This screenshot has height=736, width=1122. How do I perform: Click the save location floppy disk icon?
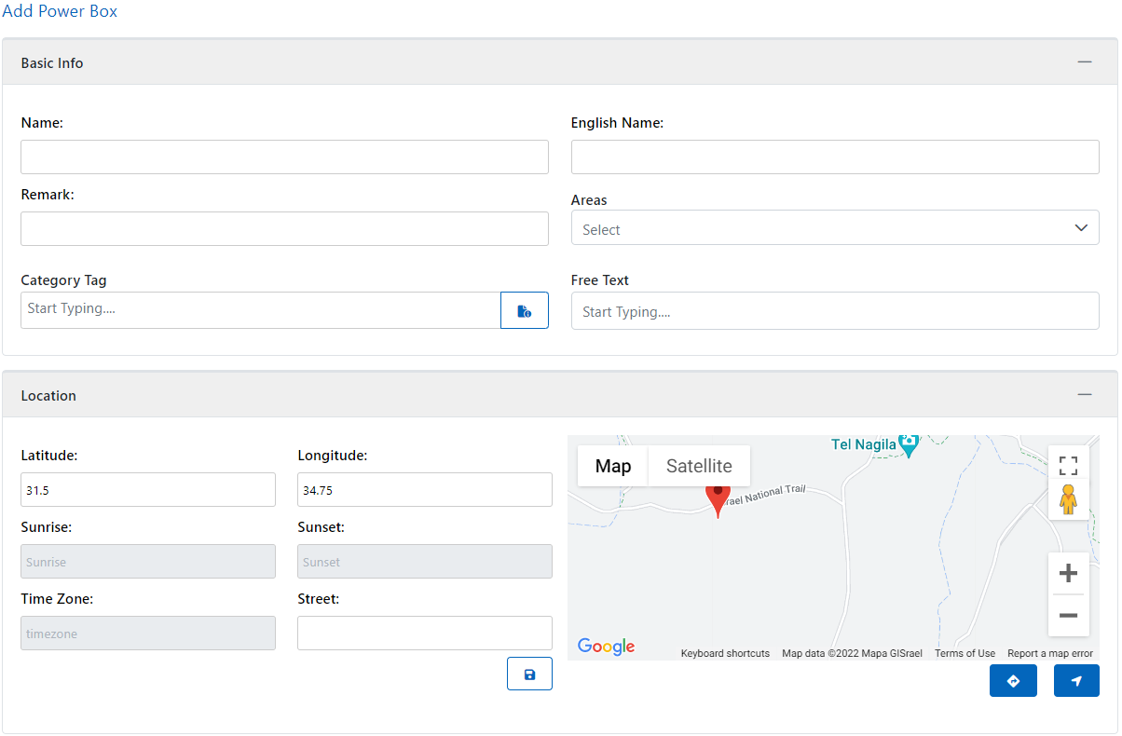(529, 674)
